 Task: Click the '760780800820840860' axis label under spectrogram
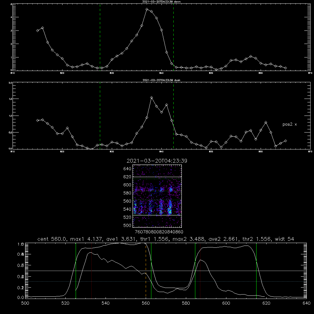point(159,232)
